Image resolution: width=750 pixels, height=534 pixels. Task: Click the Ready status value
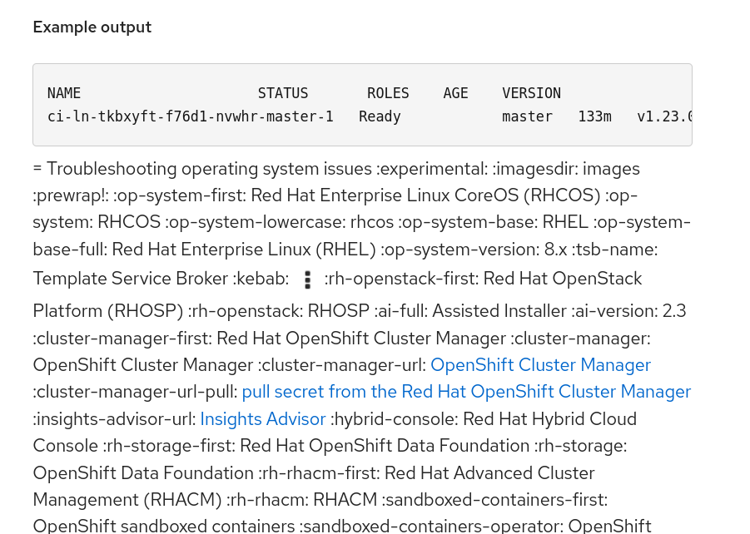[x=380, y=116]
